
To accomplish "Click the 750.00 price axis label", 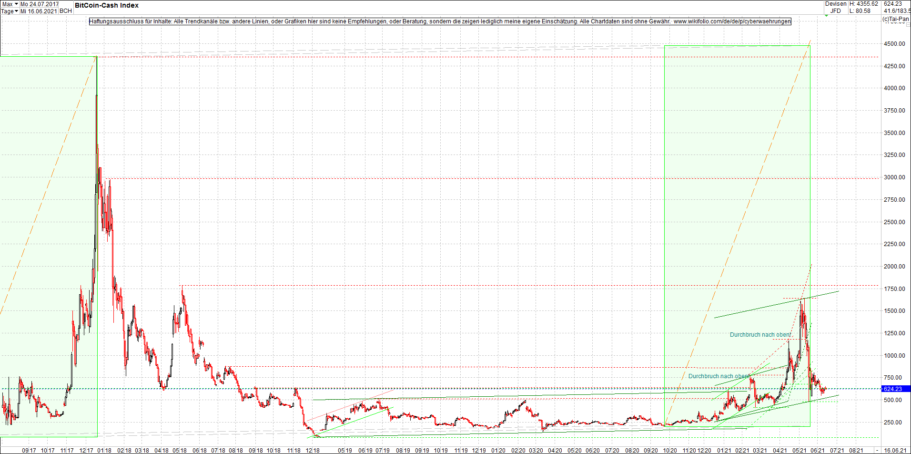I will click(x=893, y=378).
